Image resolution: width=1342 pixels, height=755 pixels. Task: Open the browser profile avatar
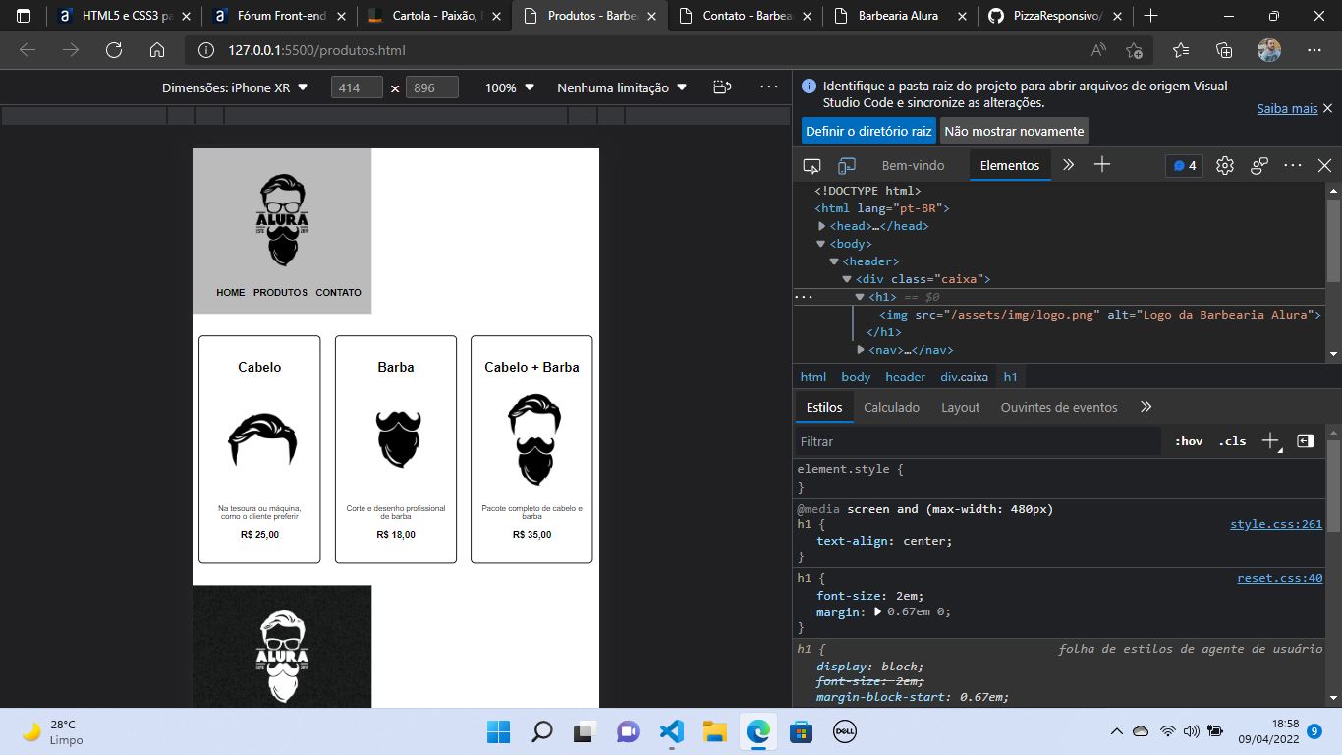click(1269, 50)
